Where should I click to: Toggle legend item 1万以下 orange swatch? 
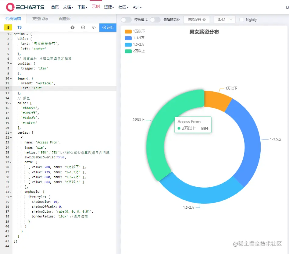click(x=128, y=31)
